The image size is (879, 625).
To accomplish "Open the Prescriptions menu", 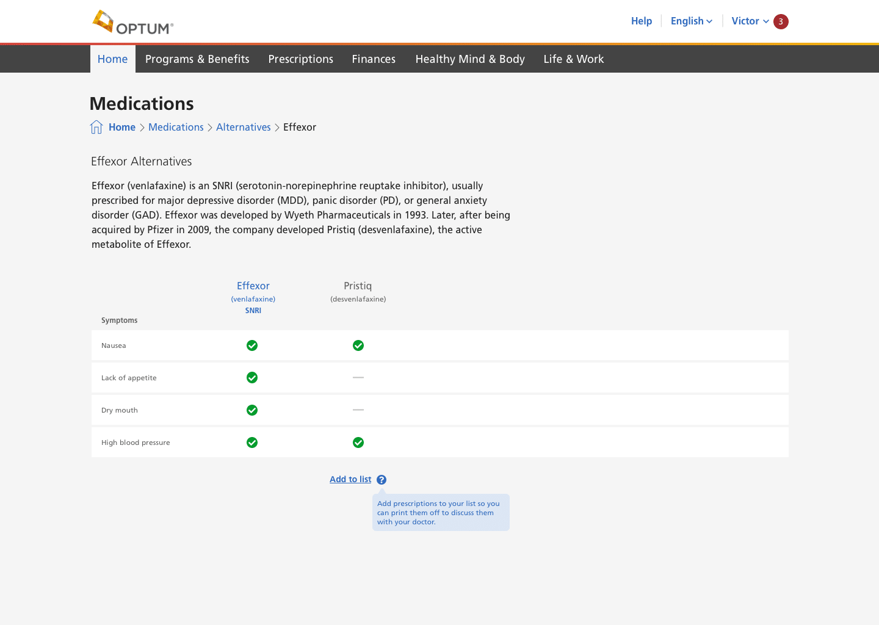I will click(x=300, y=59).
